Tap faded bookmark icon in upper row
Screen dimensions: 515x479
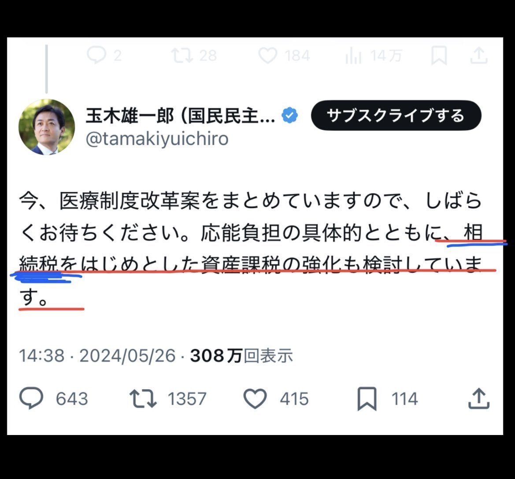pyautogui.click(x=439, y=55)
